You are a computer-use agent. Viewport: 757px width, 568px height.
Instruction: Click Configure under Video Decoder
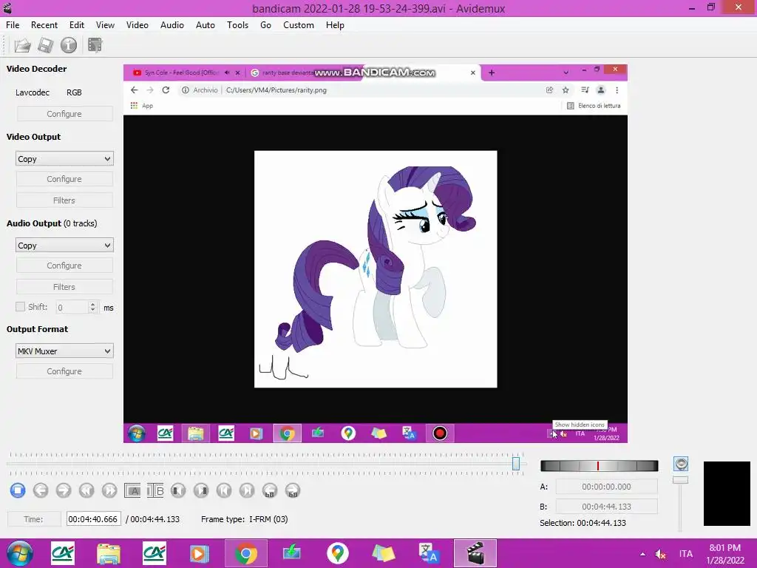point(64,114)
